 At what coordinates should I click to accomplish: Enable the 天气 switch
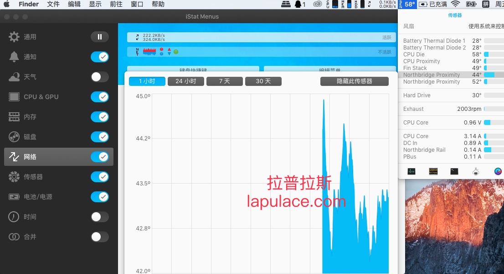pos(100,77)
